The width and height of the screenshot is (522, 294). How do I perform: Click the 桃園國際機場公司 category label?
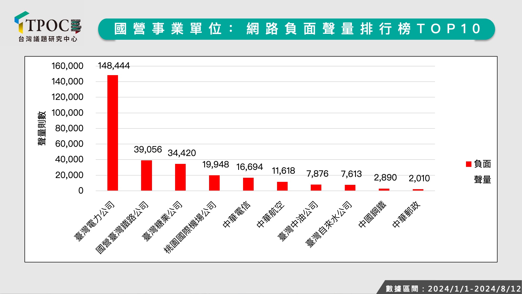coord(190,227)
